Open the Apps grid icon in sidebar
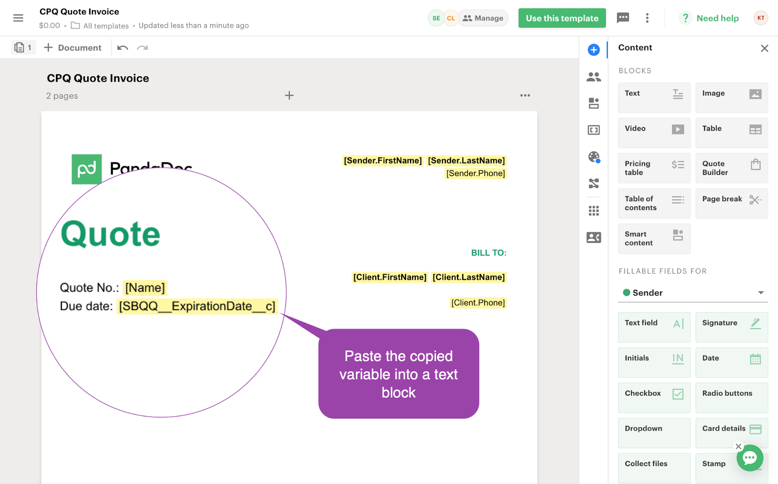778x484 pixels. pos(594,210)
